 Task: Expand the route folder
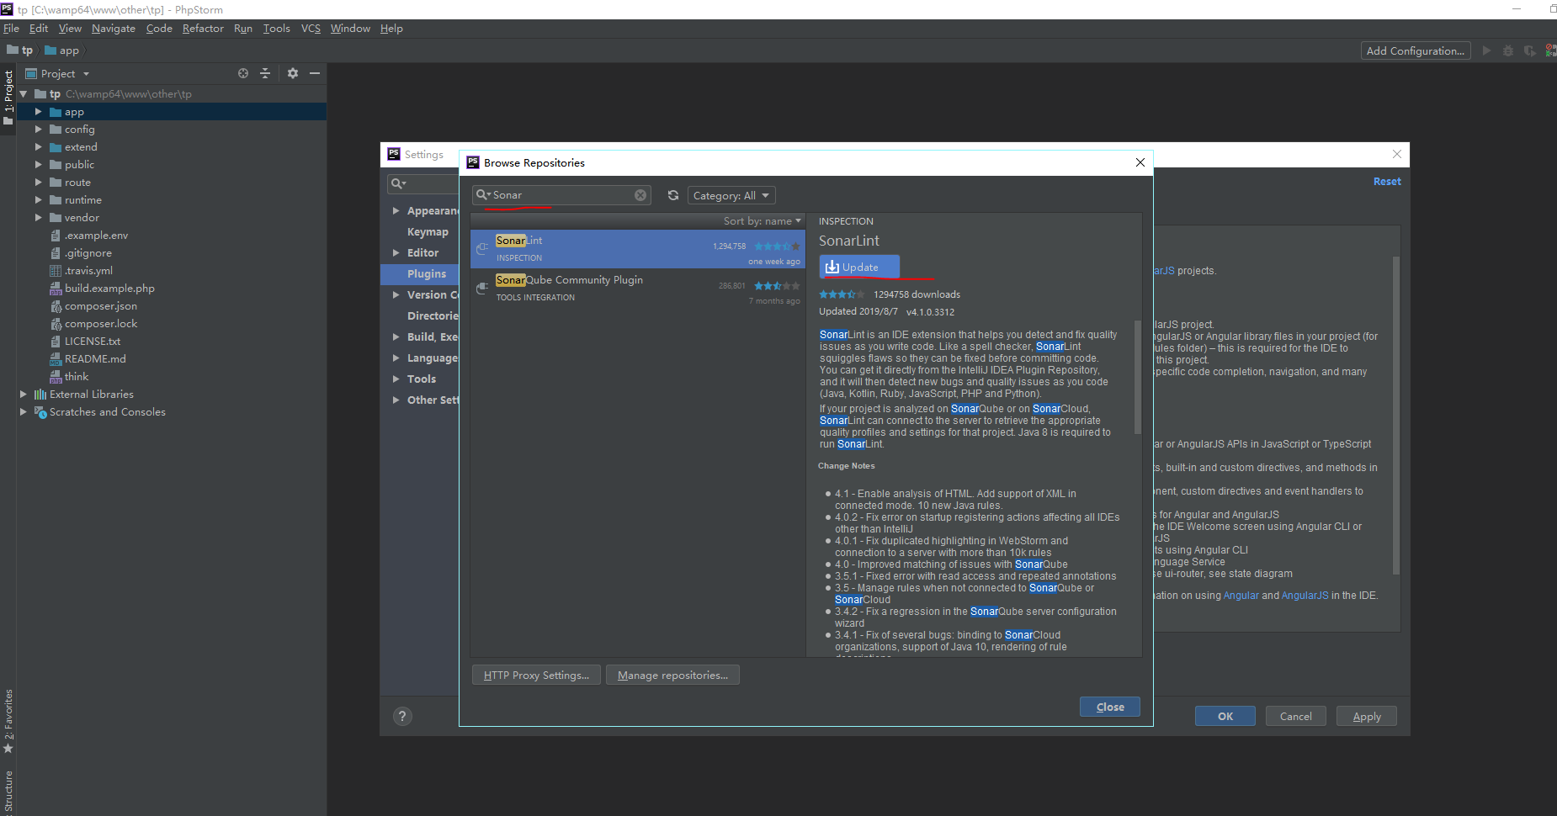coord(39,183)
